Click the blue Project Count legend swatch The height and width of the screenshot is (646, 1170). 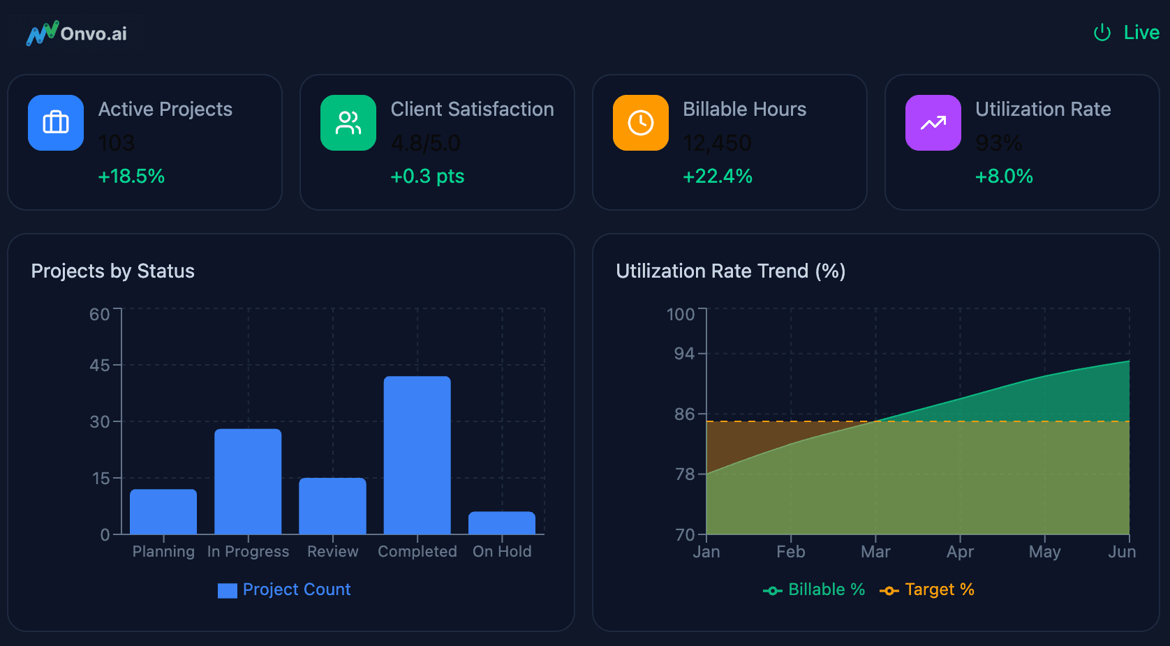(228, 591)
